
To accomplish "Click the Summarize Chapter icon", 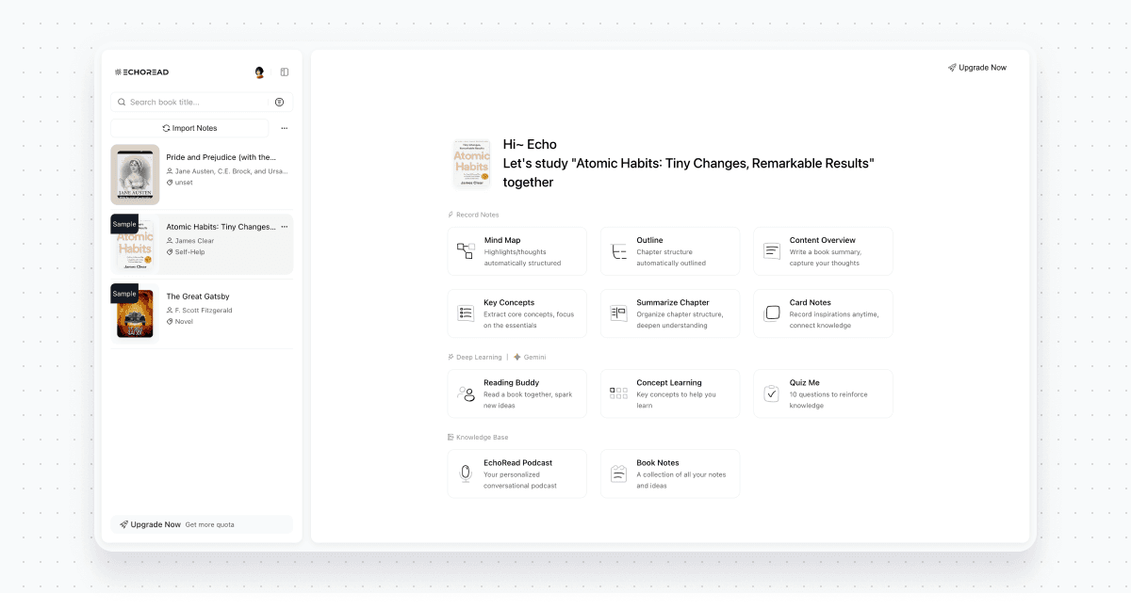I will coord(618,313).
